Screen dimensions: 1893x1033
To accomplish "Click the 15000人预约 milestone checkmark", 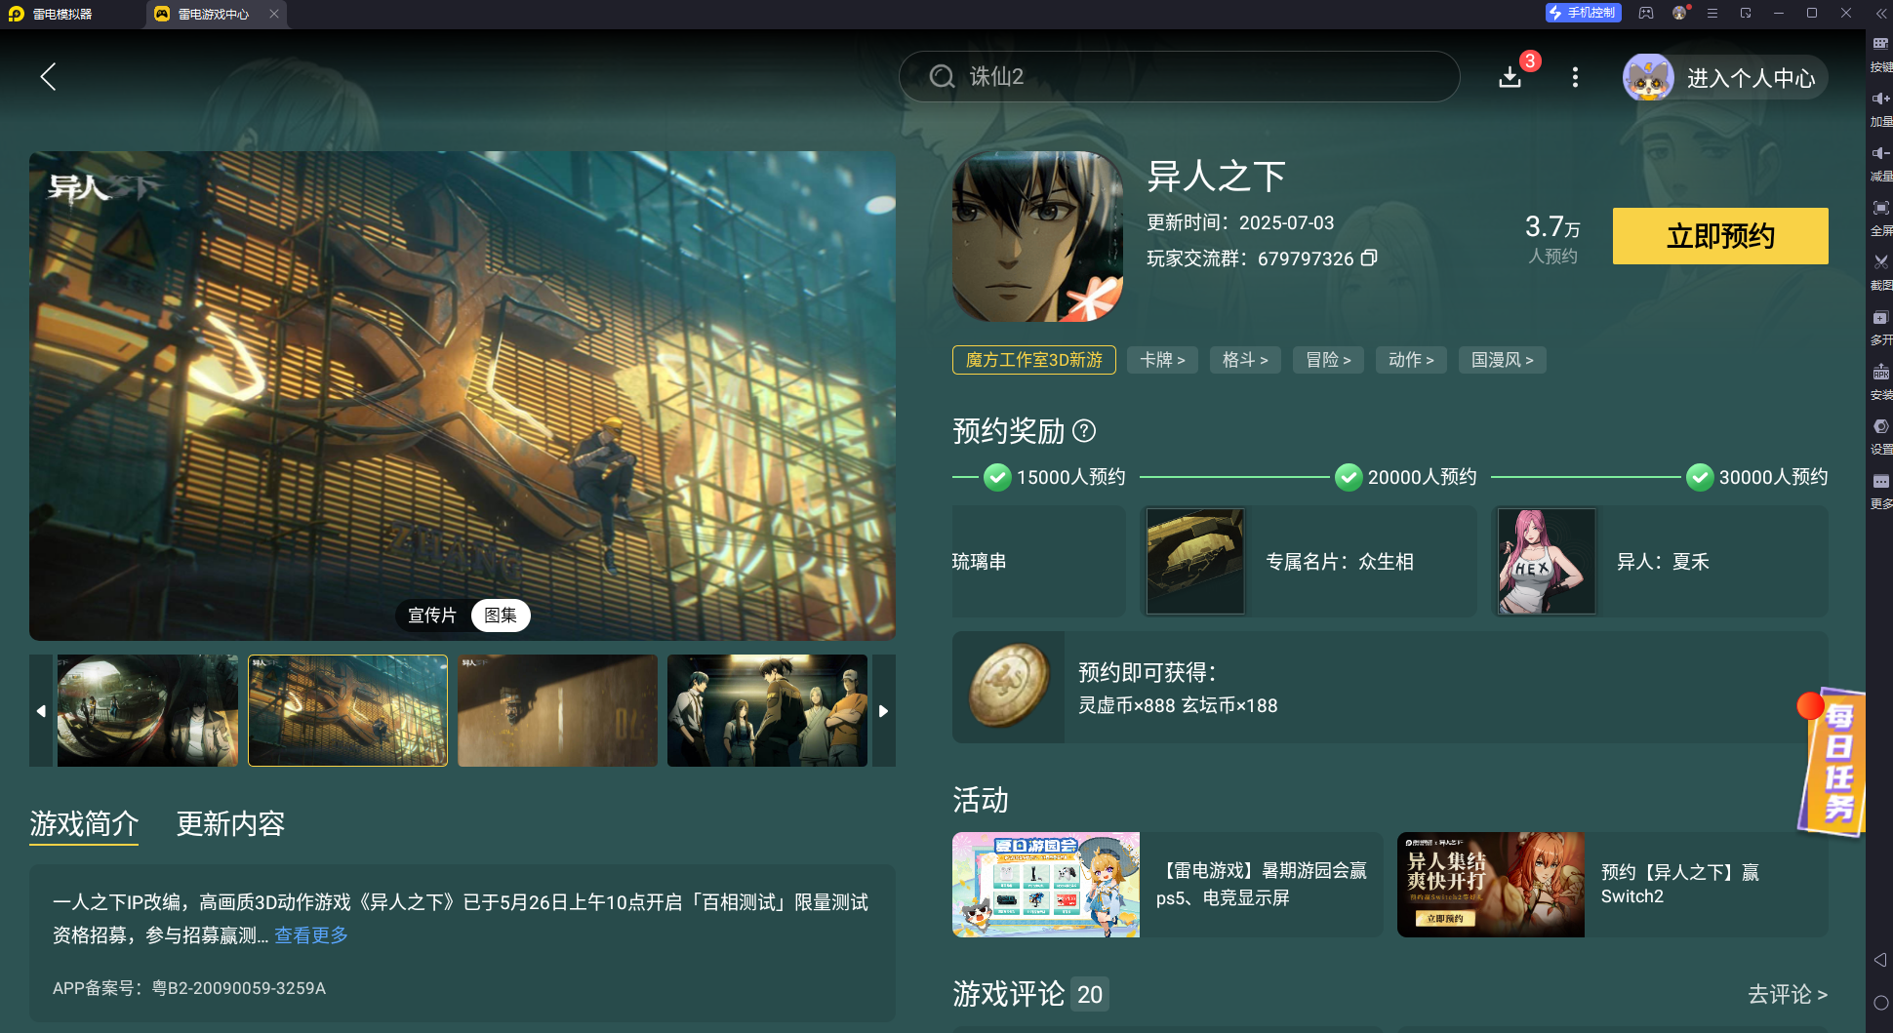I will click(997, 477).
